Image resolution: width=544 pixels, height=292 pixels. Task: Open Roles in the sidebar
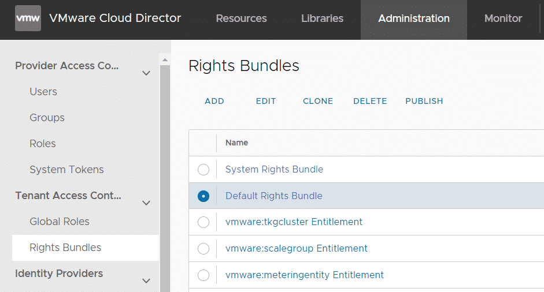pos(42,143)
